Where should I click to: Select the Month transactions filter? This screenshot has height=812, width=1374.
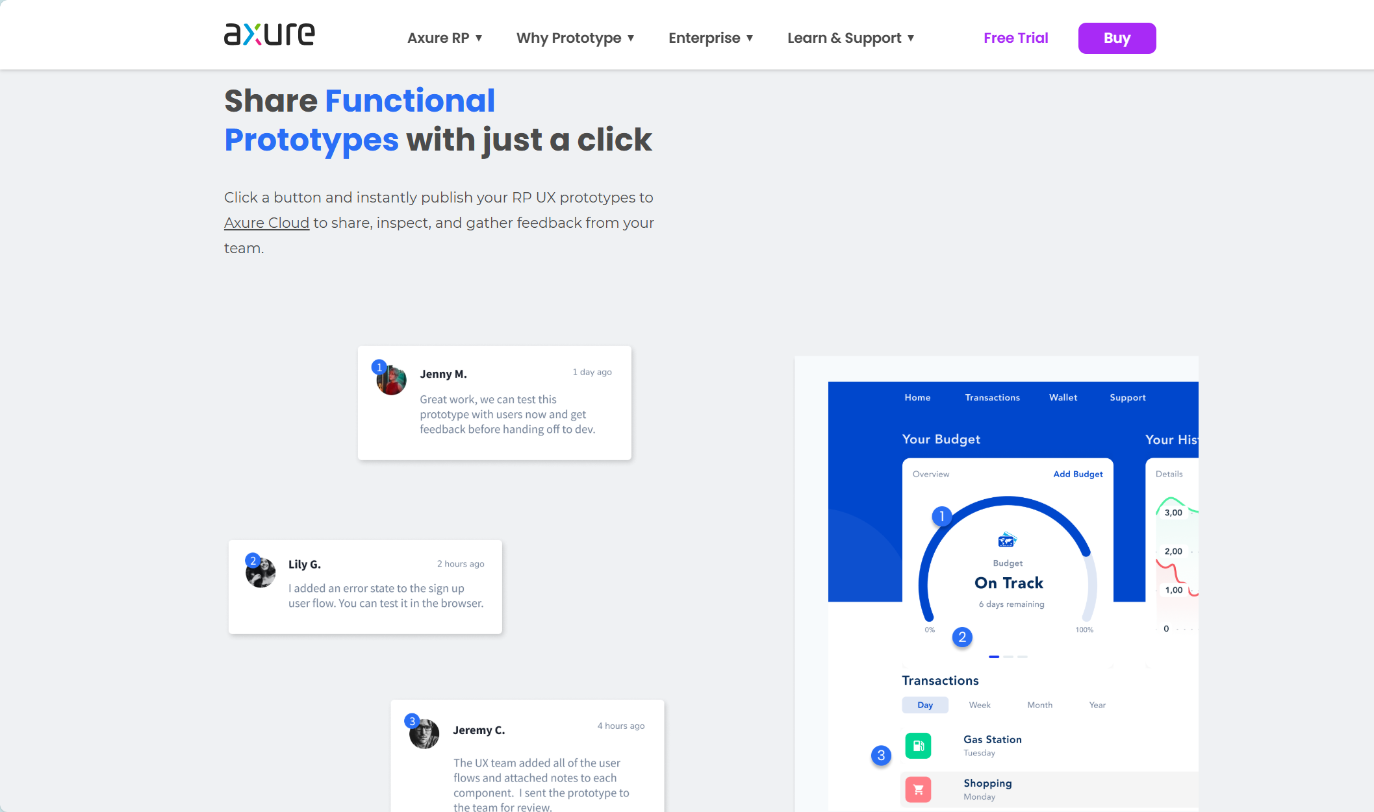(1039, 705)
